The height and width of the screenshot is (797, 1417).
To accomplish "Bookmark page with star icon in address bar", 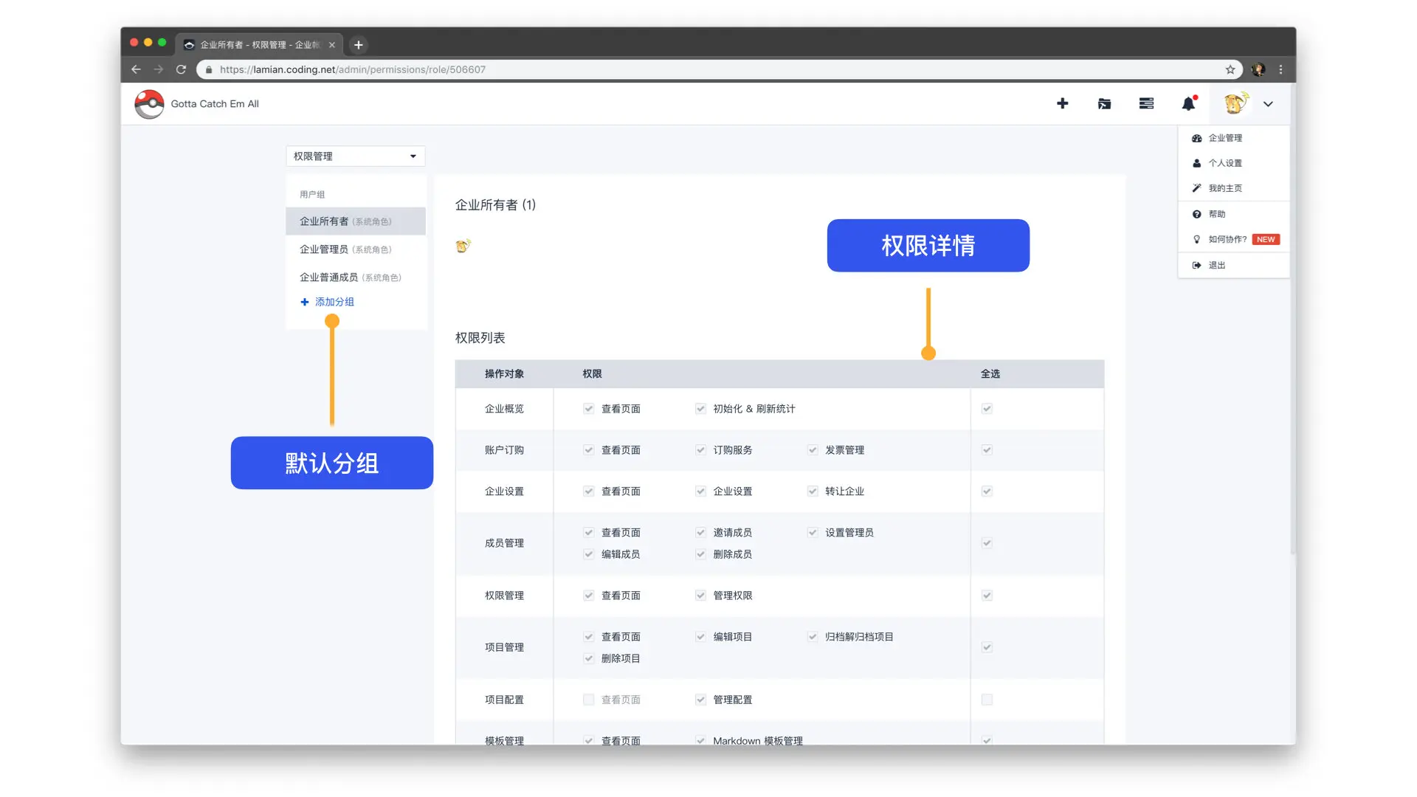I will tap(1230, 69).
